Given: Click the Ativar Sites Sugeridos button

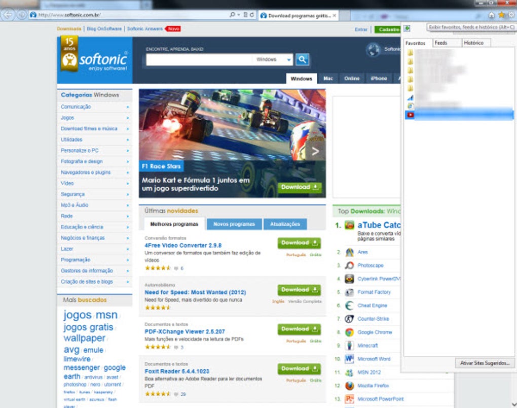Looking at the screenshot, I should [x=485, y=363].
